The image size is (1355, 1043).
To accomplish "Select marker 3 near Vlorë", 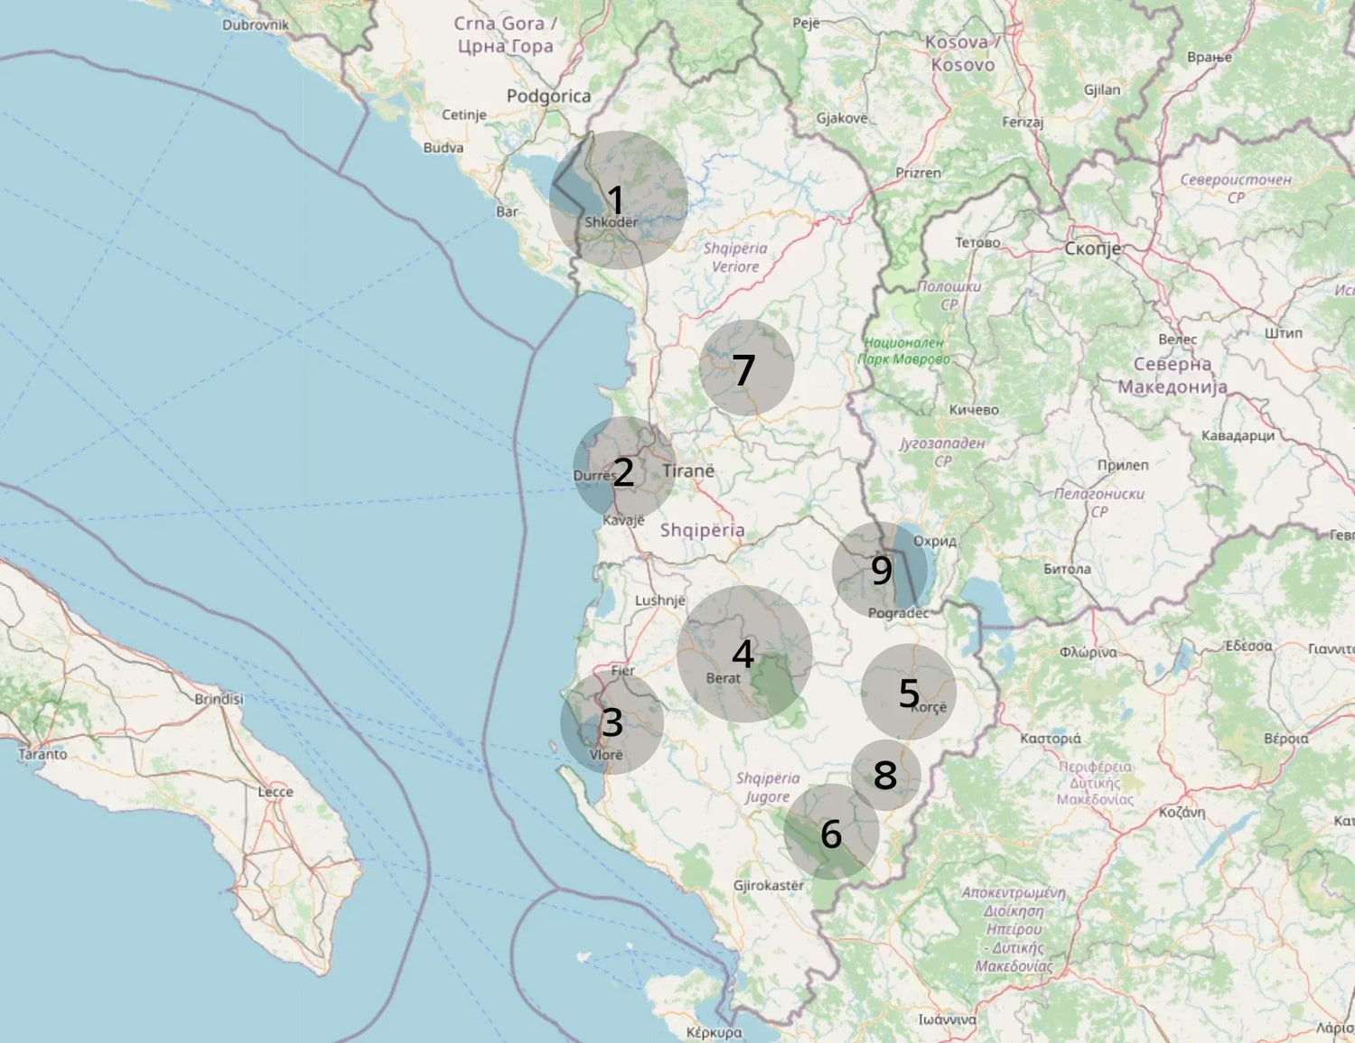I will [x=612, y=723].
